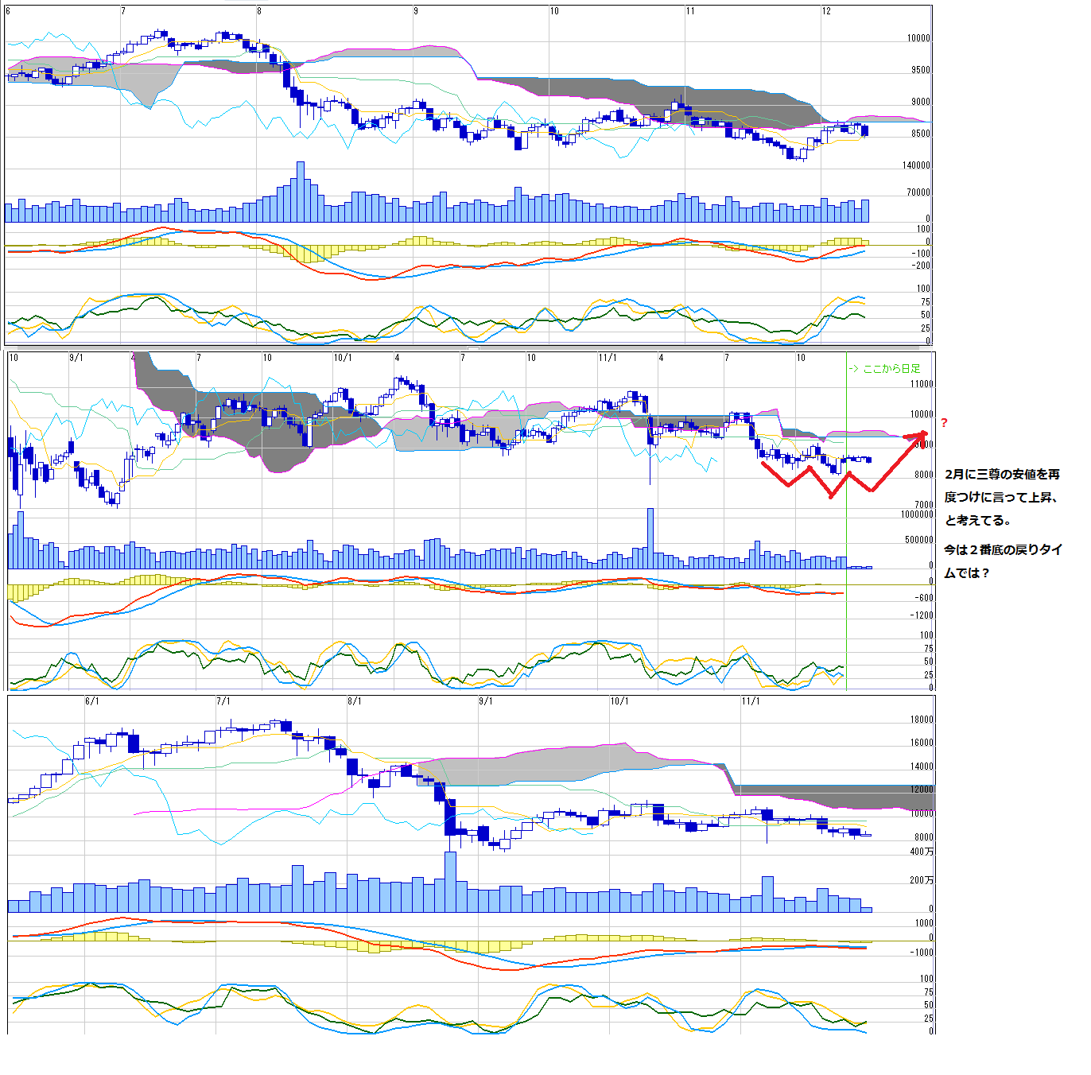Select the "6/1" date marker on bottom chart
The width and height of the screenshot is (1091, 1075).
coord(92,701)
